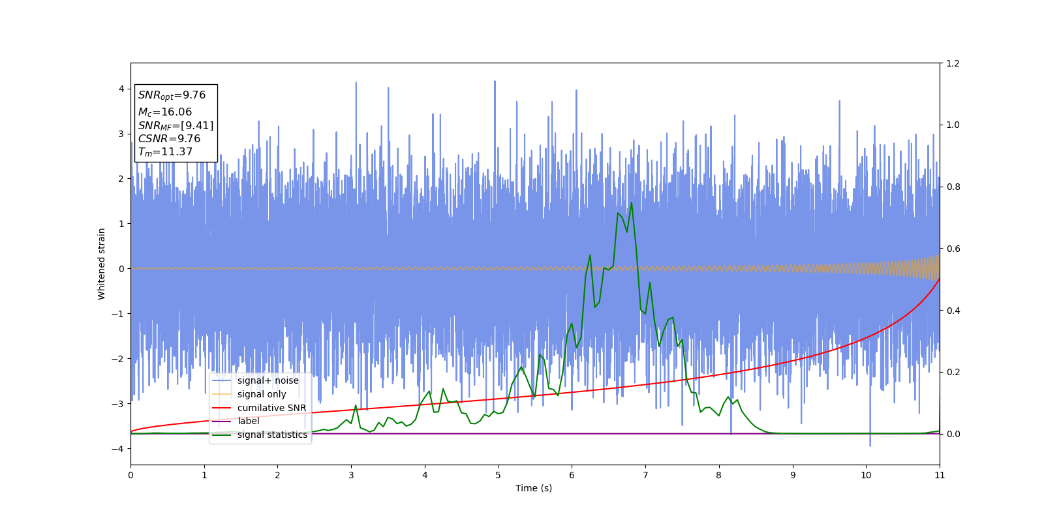The height and width of the screenshot is (522, 1044).
Task: Click the right y-axis tick label 1.2
Action: (x=953, y=63)
